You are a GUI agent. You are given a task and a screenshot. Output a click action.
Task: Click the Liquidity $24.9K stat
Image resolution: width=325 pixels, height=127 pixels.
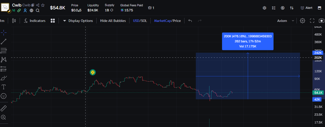tap(93, 8)
